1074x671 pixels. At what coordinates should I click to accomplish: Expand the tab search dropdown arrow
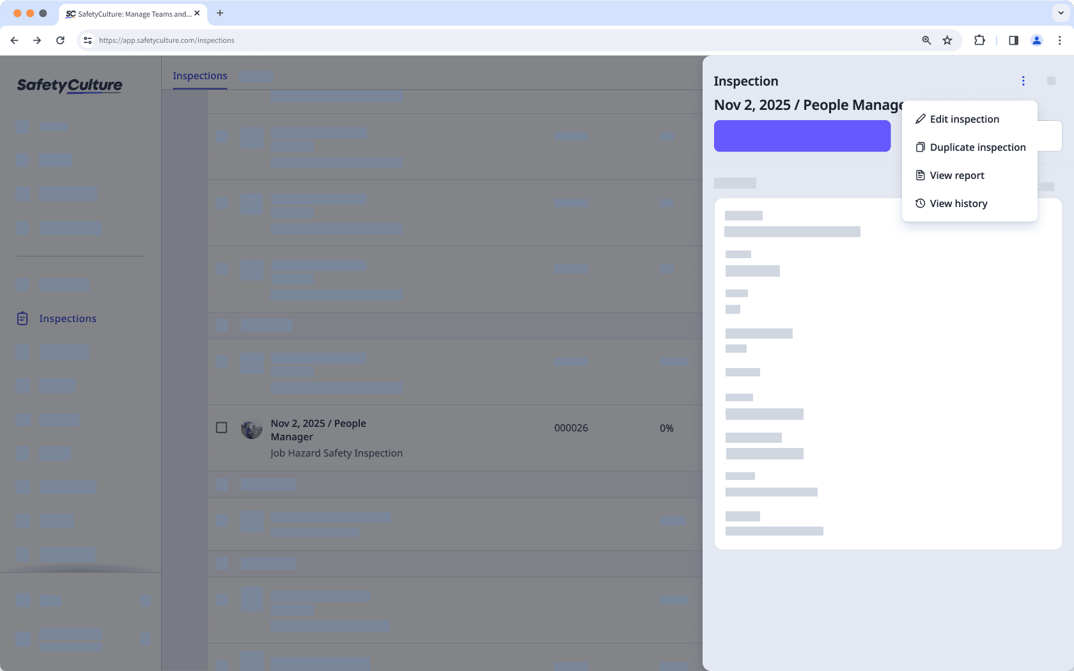[x=1061, y=13]
